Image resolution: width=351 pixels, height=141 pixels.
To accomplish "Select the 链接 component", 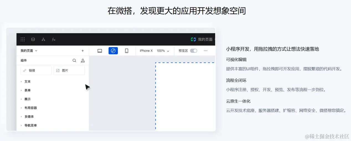I will pos(36,70).
